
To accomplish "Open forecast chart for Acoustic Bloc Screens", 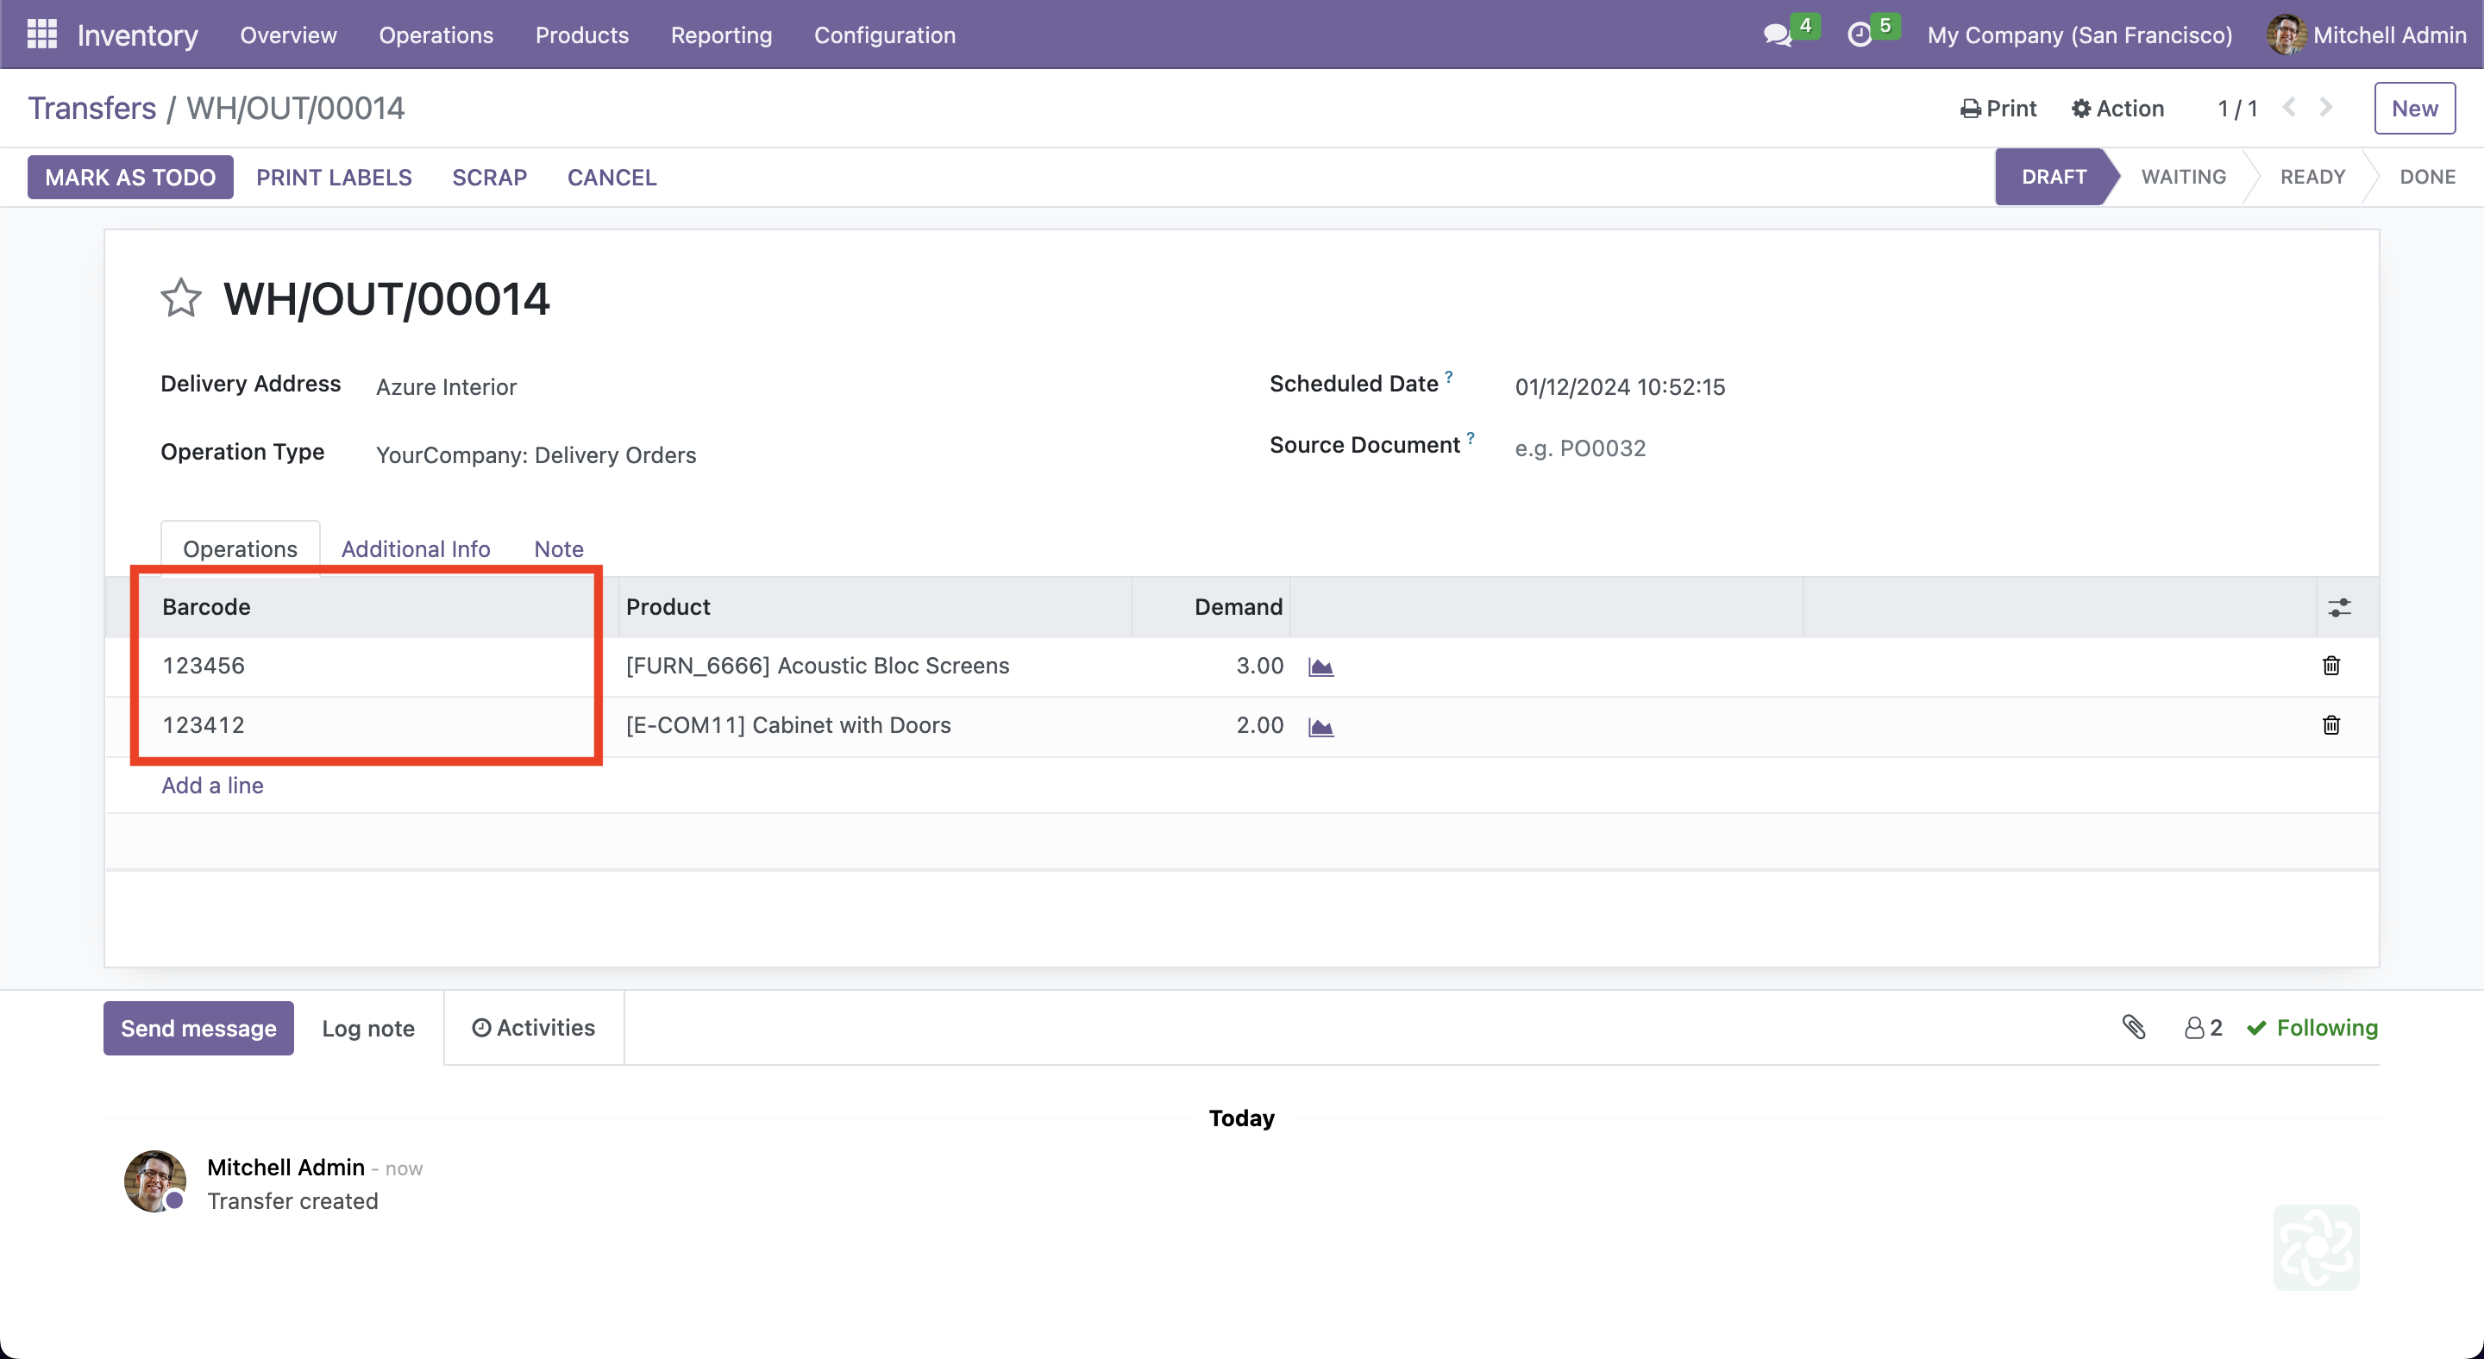I will pos(1320,667).
